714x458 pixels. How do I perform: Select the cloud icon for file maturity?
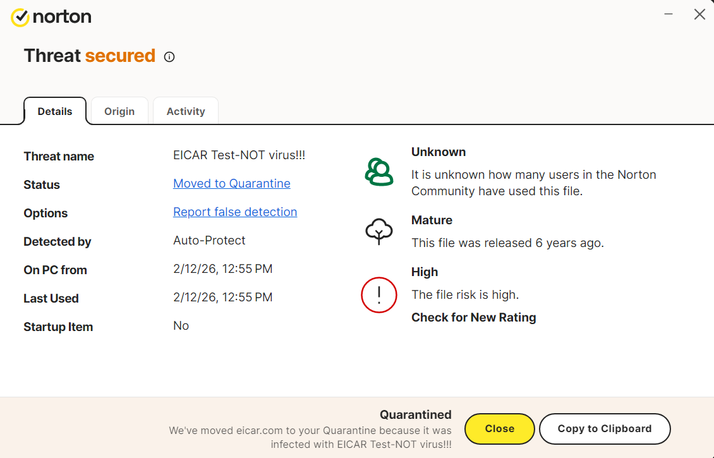(x=378, y=231)
